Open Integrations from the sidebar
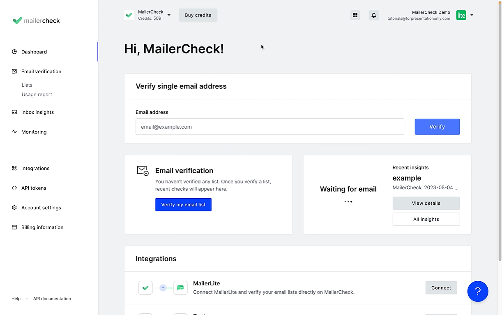 [35, 169]
